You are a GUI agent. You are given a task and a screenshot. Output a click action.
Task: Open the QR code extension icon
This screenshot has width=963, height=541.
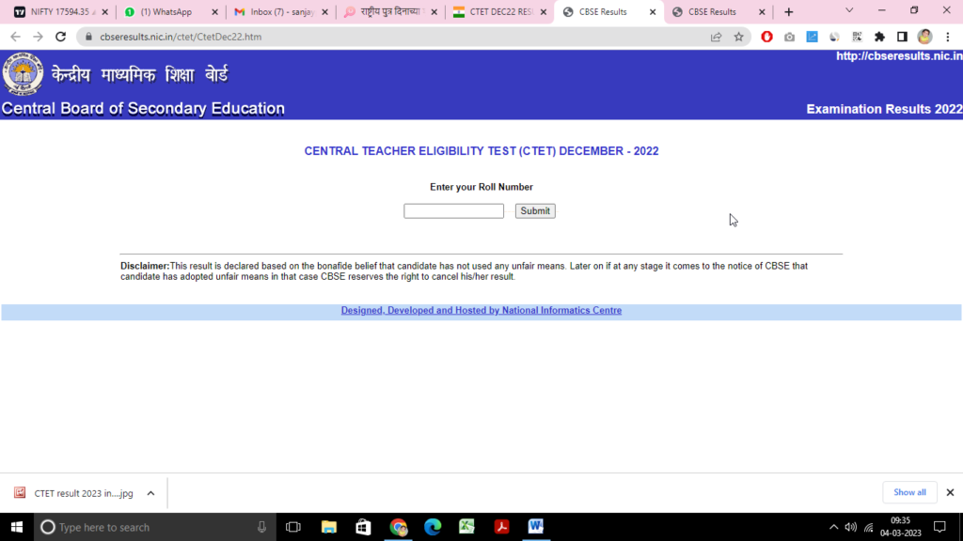click(856, 37)
